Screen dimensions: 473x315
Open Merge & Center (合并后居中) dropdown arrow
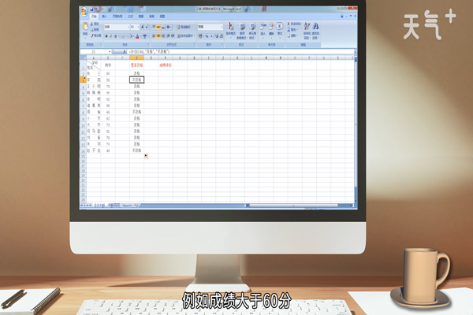click(194, 36)
